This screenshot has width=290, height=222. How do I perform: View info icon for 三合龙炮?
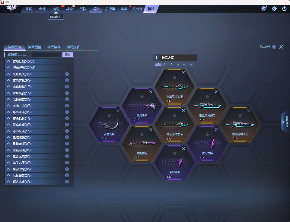(67, 156)
